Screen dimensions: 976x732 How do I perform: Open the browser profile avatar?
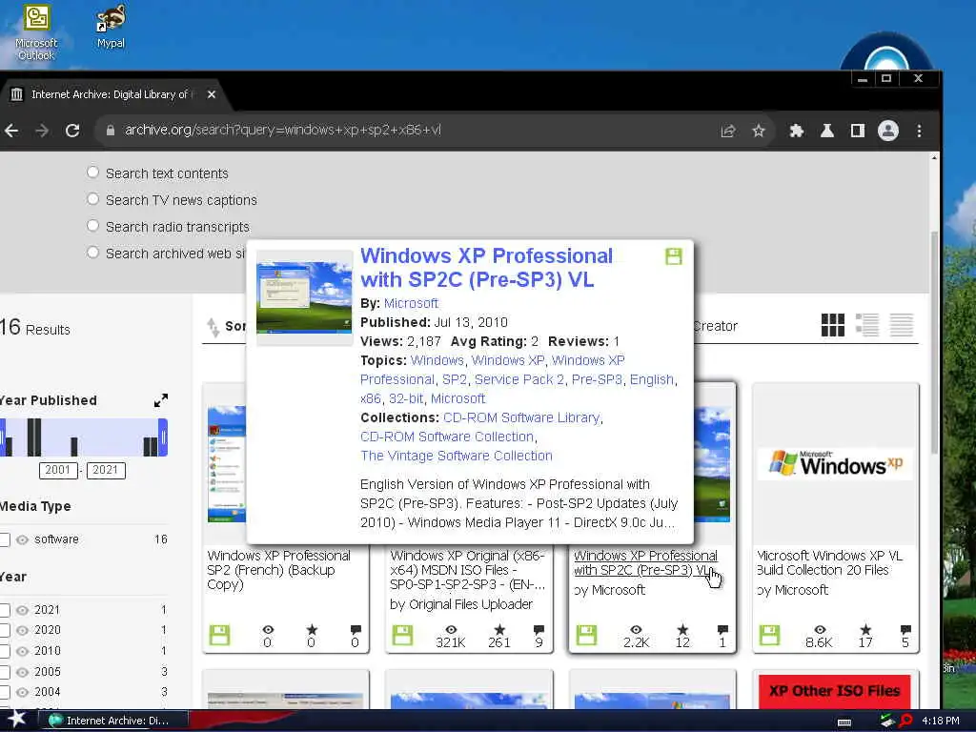pyautogui.click(x=888, y=131)
